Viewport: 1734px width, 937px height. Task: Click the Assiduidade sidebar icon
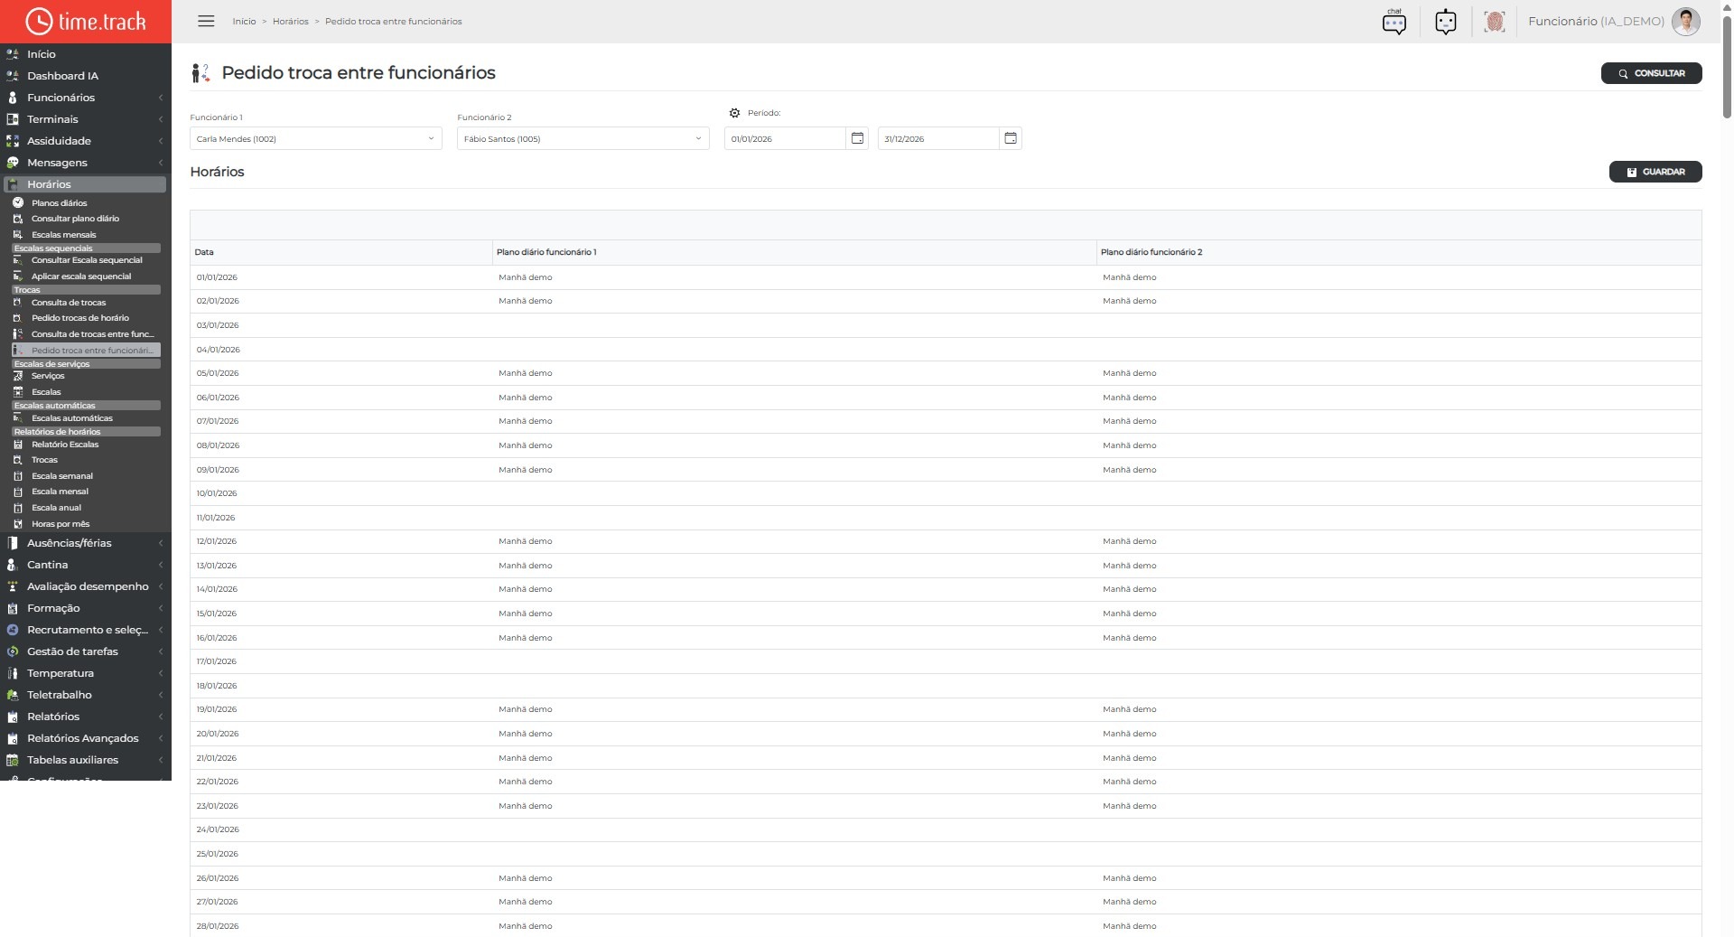[x=13, y=141]
